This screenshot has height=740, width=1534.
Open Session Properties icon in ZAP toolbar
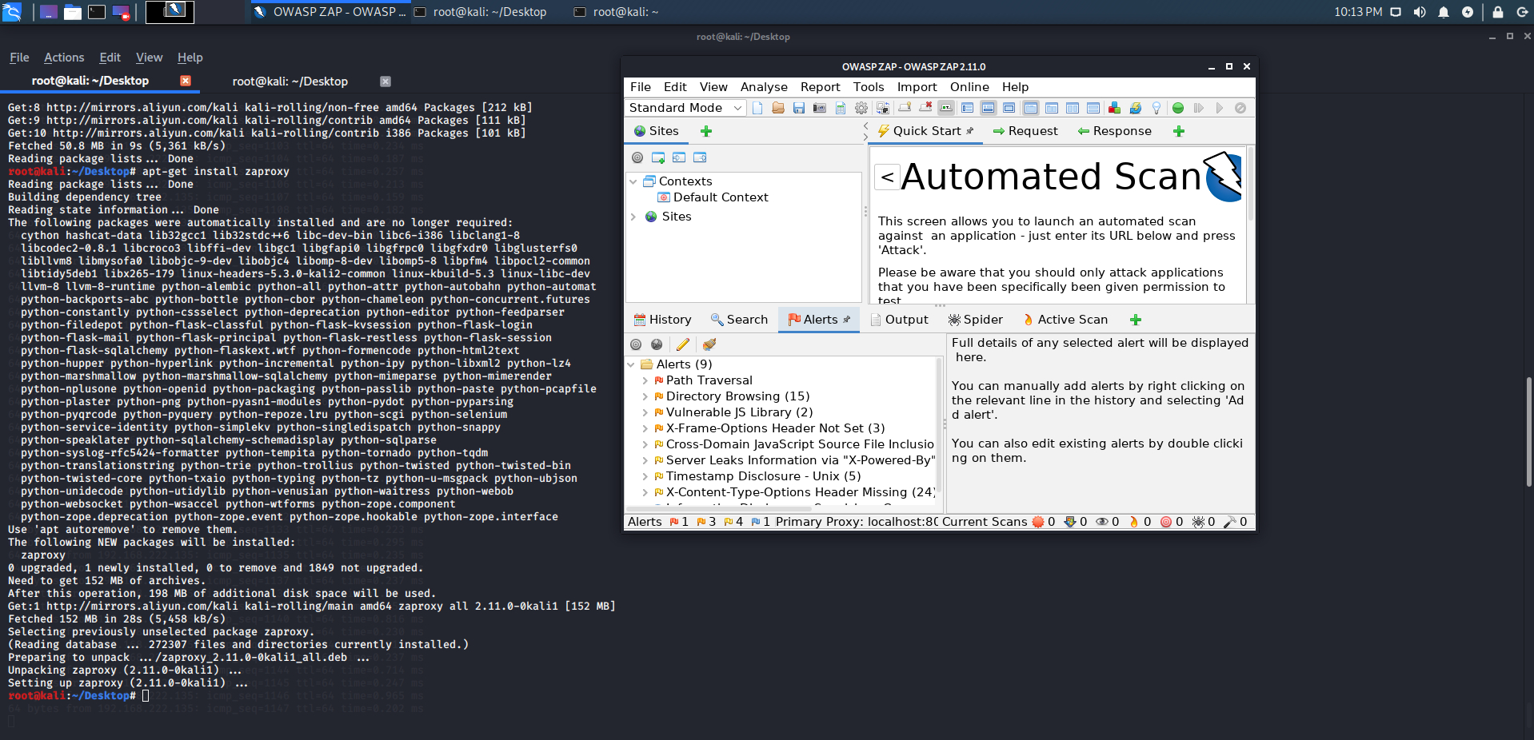(x=841, y=108)
